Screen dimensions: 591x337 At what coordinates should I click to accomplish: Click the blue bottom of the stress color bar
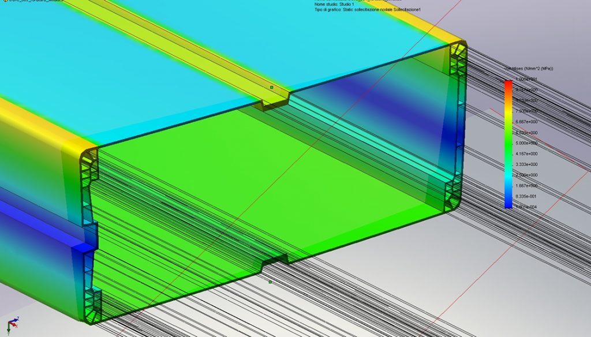(x=508, y=203)
